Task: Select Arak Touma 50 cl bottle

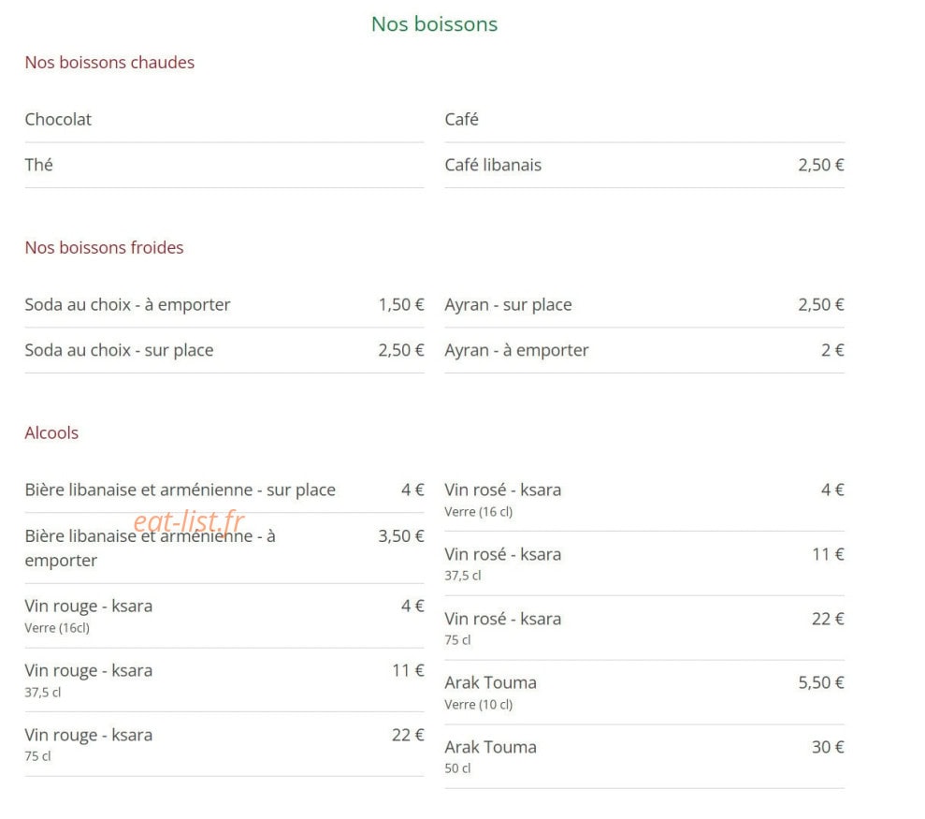Action: (x=644, y=757)
